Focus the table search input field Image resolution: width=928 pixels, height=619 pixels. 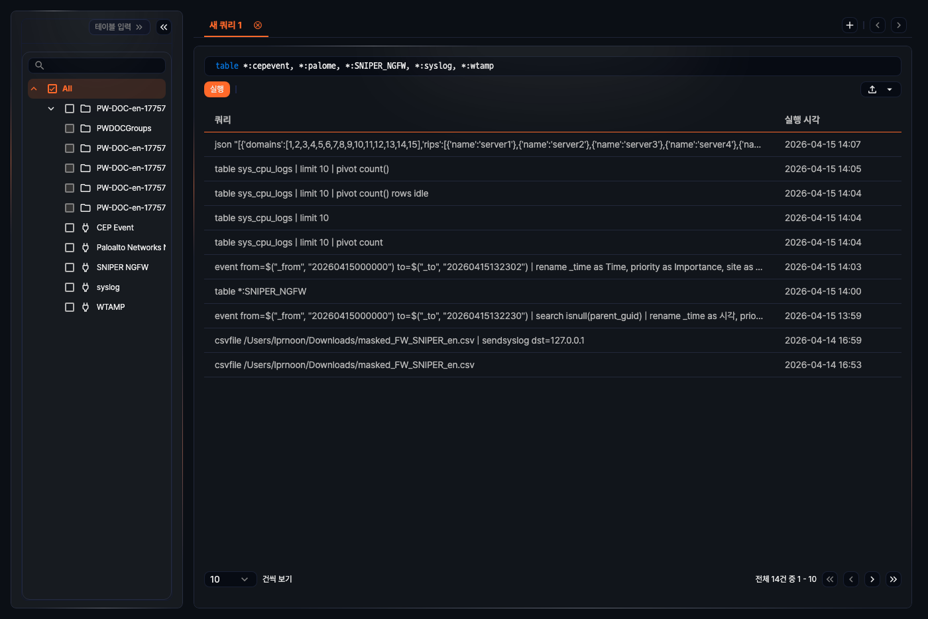(x=104, y=66)
